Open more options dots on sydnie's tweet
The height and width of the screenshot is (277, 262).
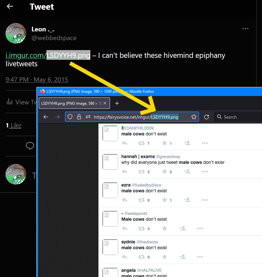click(205, 257)
